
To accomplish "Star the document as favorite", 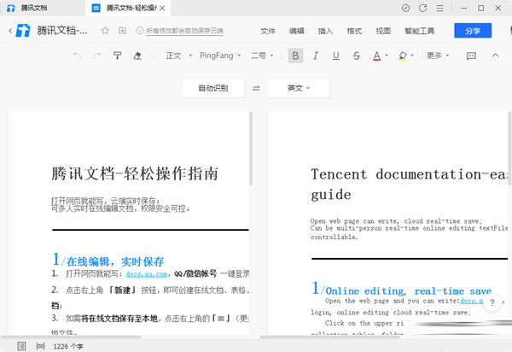I will (x=105, y=31).
